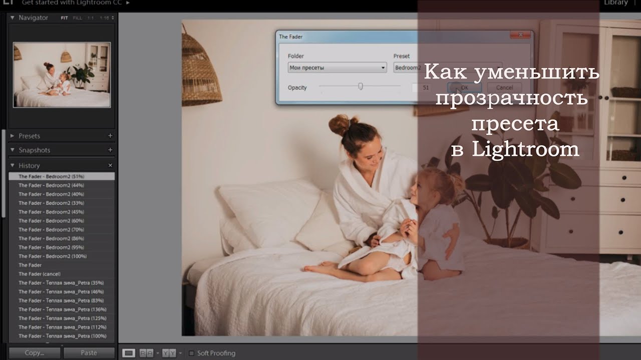Select history step 'The Fader - Bedroom2 (51%)'
The width and height of the screenshot is (641, 360).
pos(62,176)
